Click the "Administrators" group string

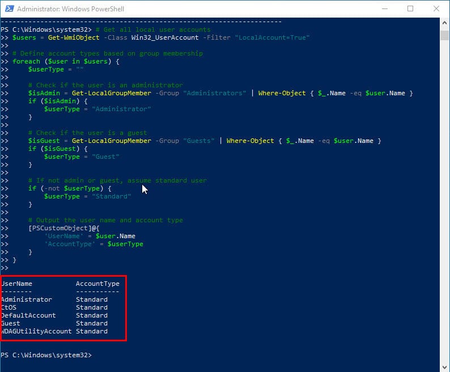(215, 93)
